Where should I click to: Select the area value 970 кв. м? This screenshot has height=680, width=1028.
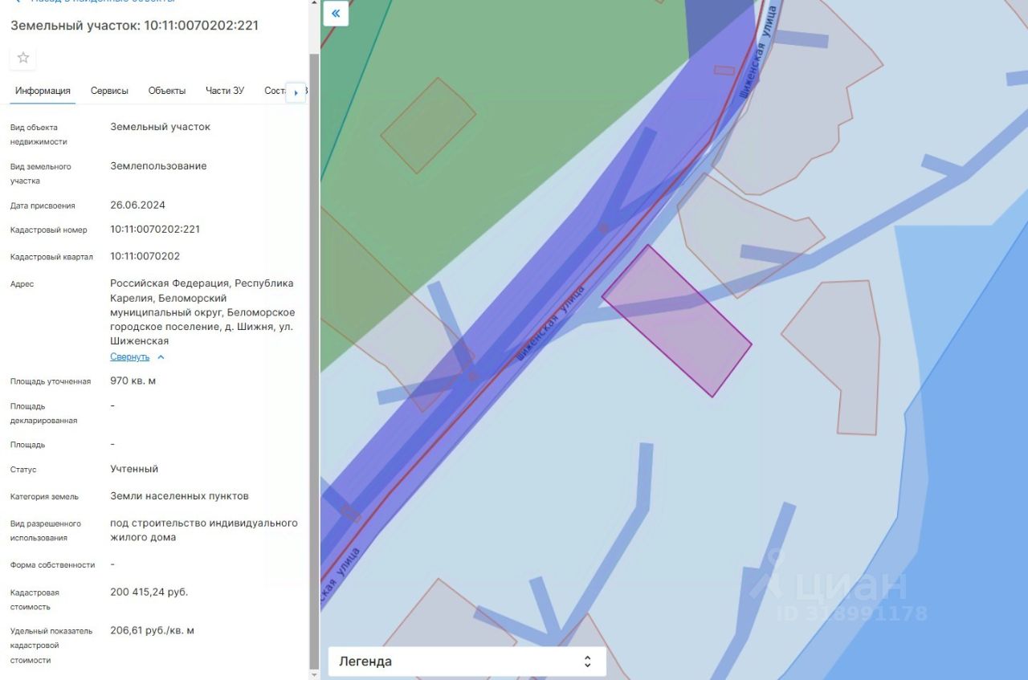tap(133, 381)
